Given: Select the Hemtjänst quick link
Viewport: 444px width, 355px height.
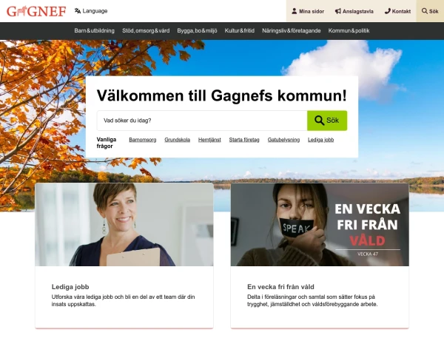Looking at the screenshot, I should click(x=209, y=140).
